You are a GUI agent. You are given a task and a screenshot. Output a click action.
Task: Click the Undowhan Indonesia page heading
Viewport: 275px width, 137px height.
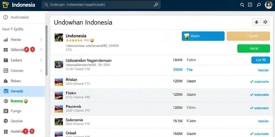[x=83, y=22]
